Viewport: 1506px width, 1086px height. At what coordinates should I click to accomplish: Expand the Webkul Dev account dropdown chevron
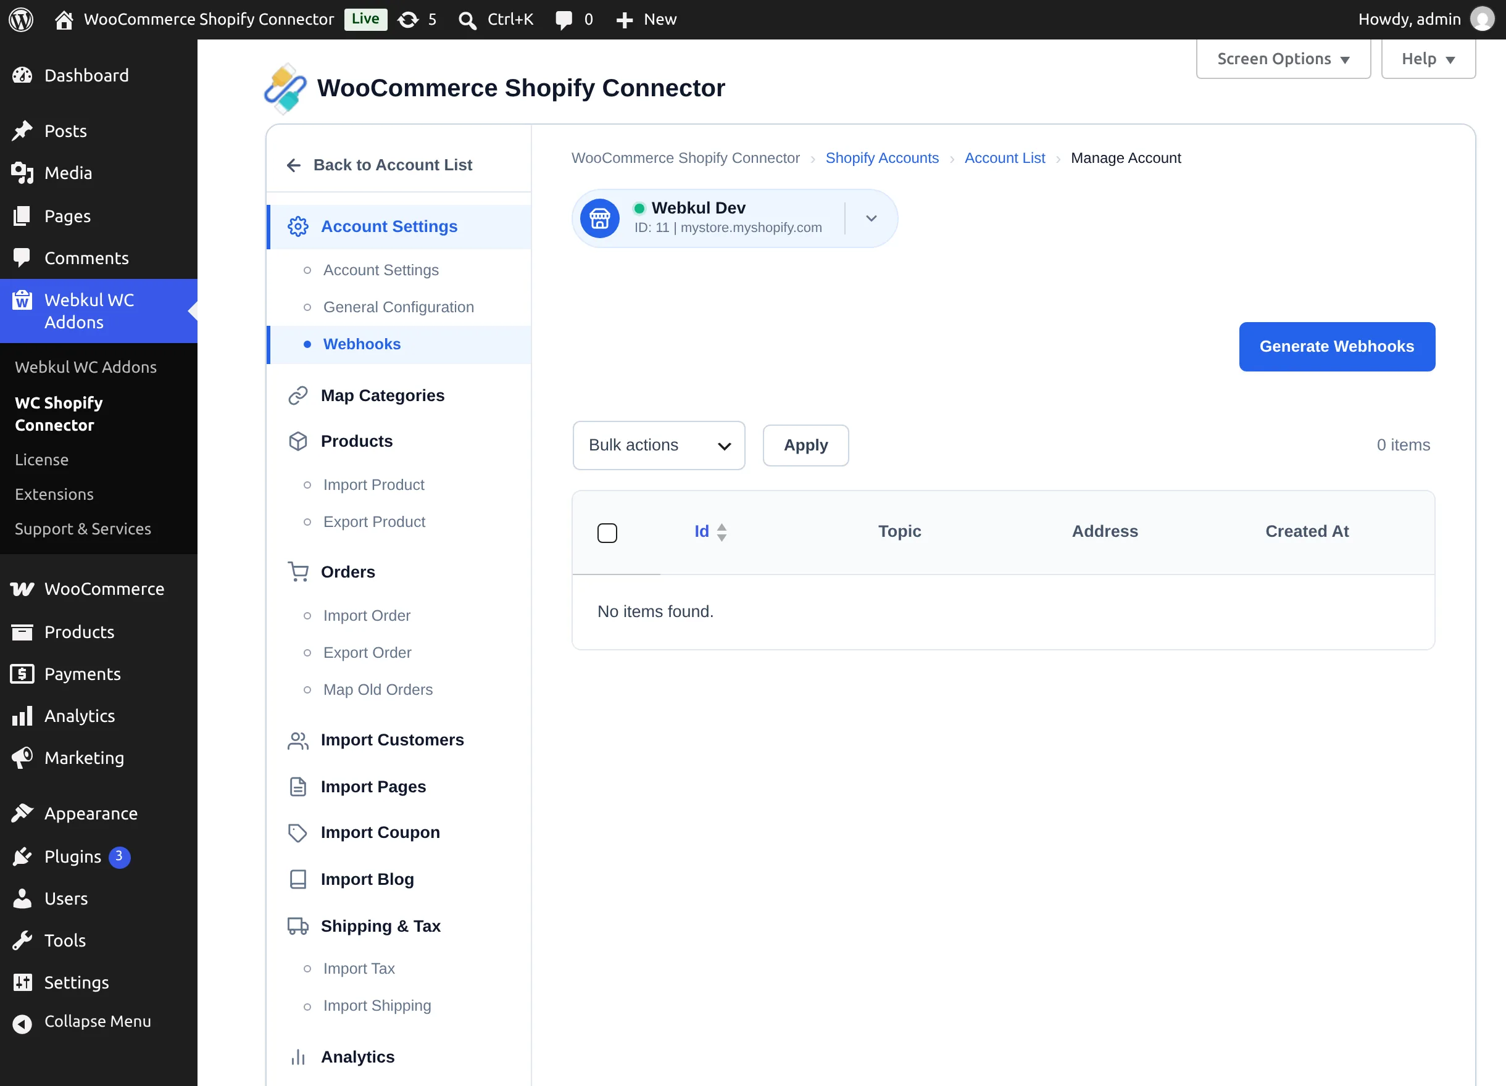(x=871, y=218)
